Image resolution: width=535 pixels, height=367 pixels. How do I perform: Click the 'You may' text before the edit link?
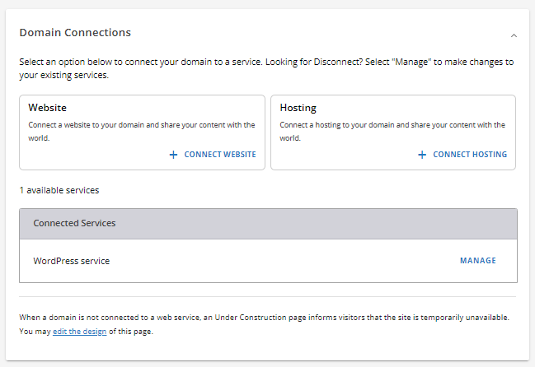35,332
